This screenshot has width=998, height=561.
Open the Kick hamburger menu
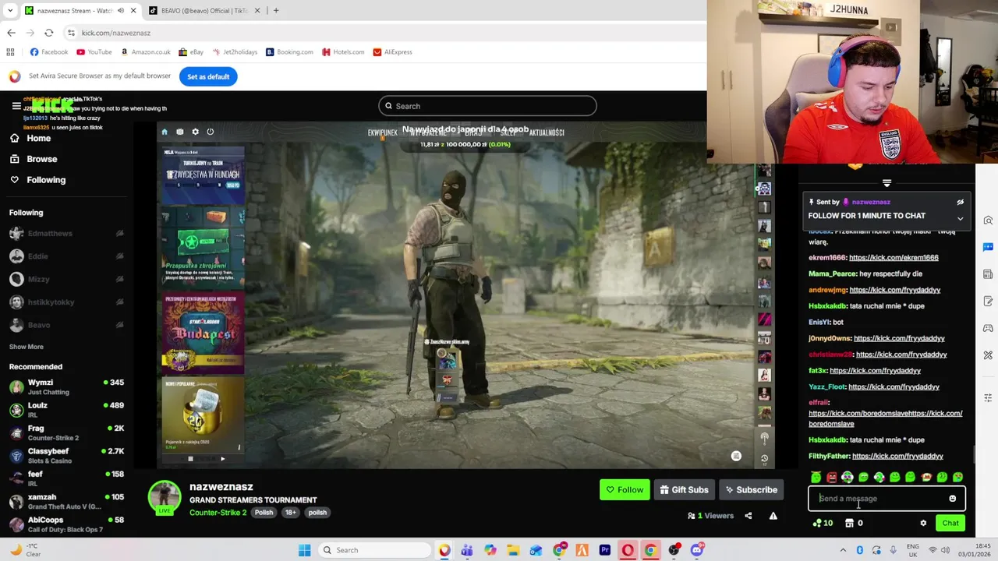tap(16, 106)
